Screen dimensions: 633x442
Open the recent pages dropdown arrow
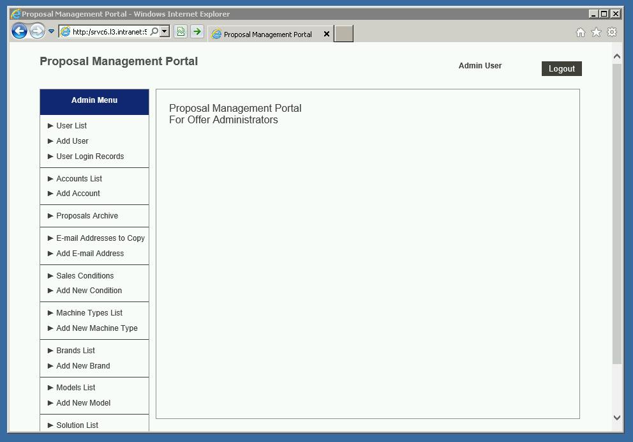(51, 31)
